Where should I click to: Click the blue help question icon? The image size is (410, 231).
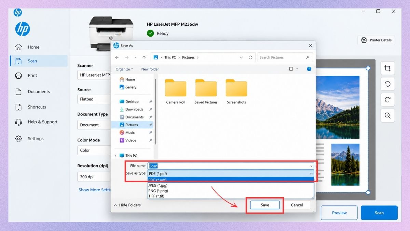(309, 69)
